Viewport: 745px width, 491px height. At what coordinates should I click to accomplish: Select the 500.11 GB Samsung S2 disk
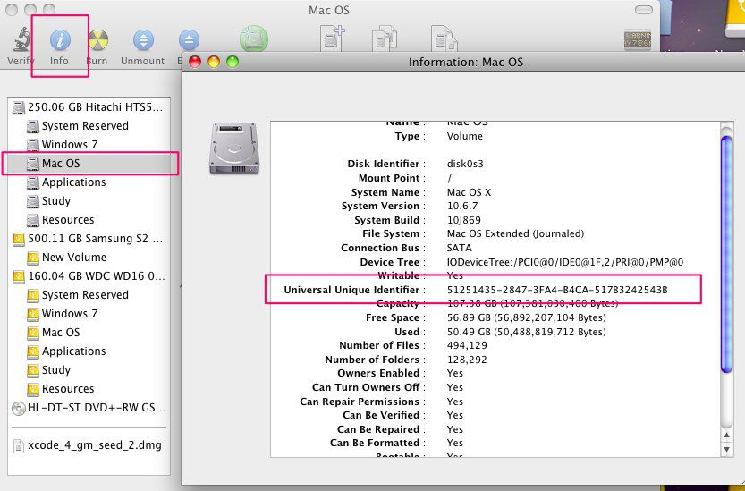[89, 239]
